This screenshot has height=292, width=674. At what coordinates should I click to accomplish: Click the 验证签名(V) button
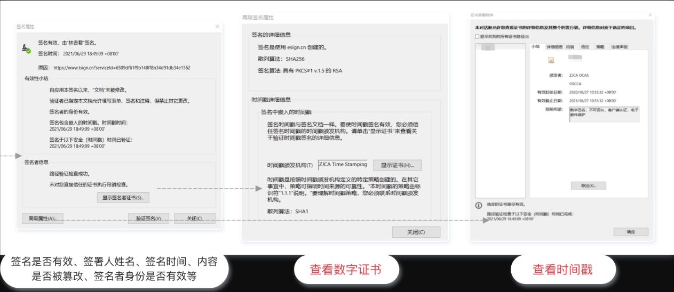pyautogui.click(x=149, y=218)
